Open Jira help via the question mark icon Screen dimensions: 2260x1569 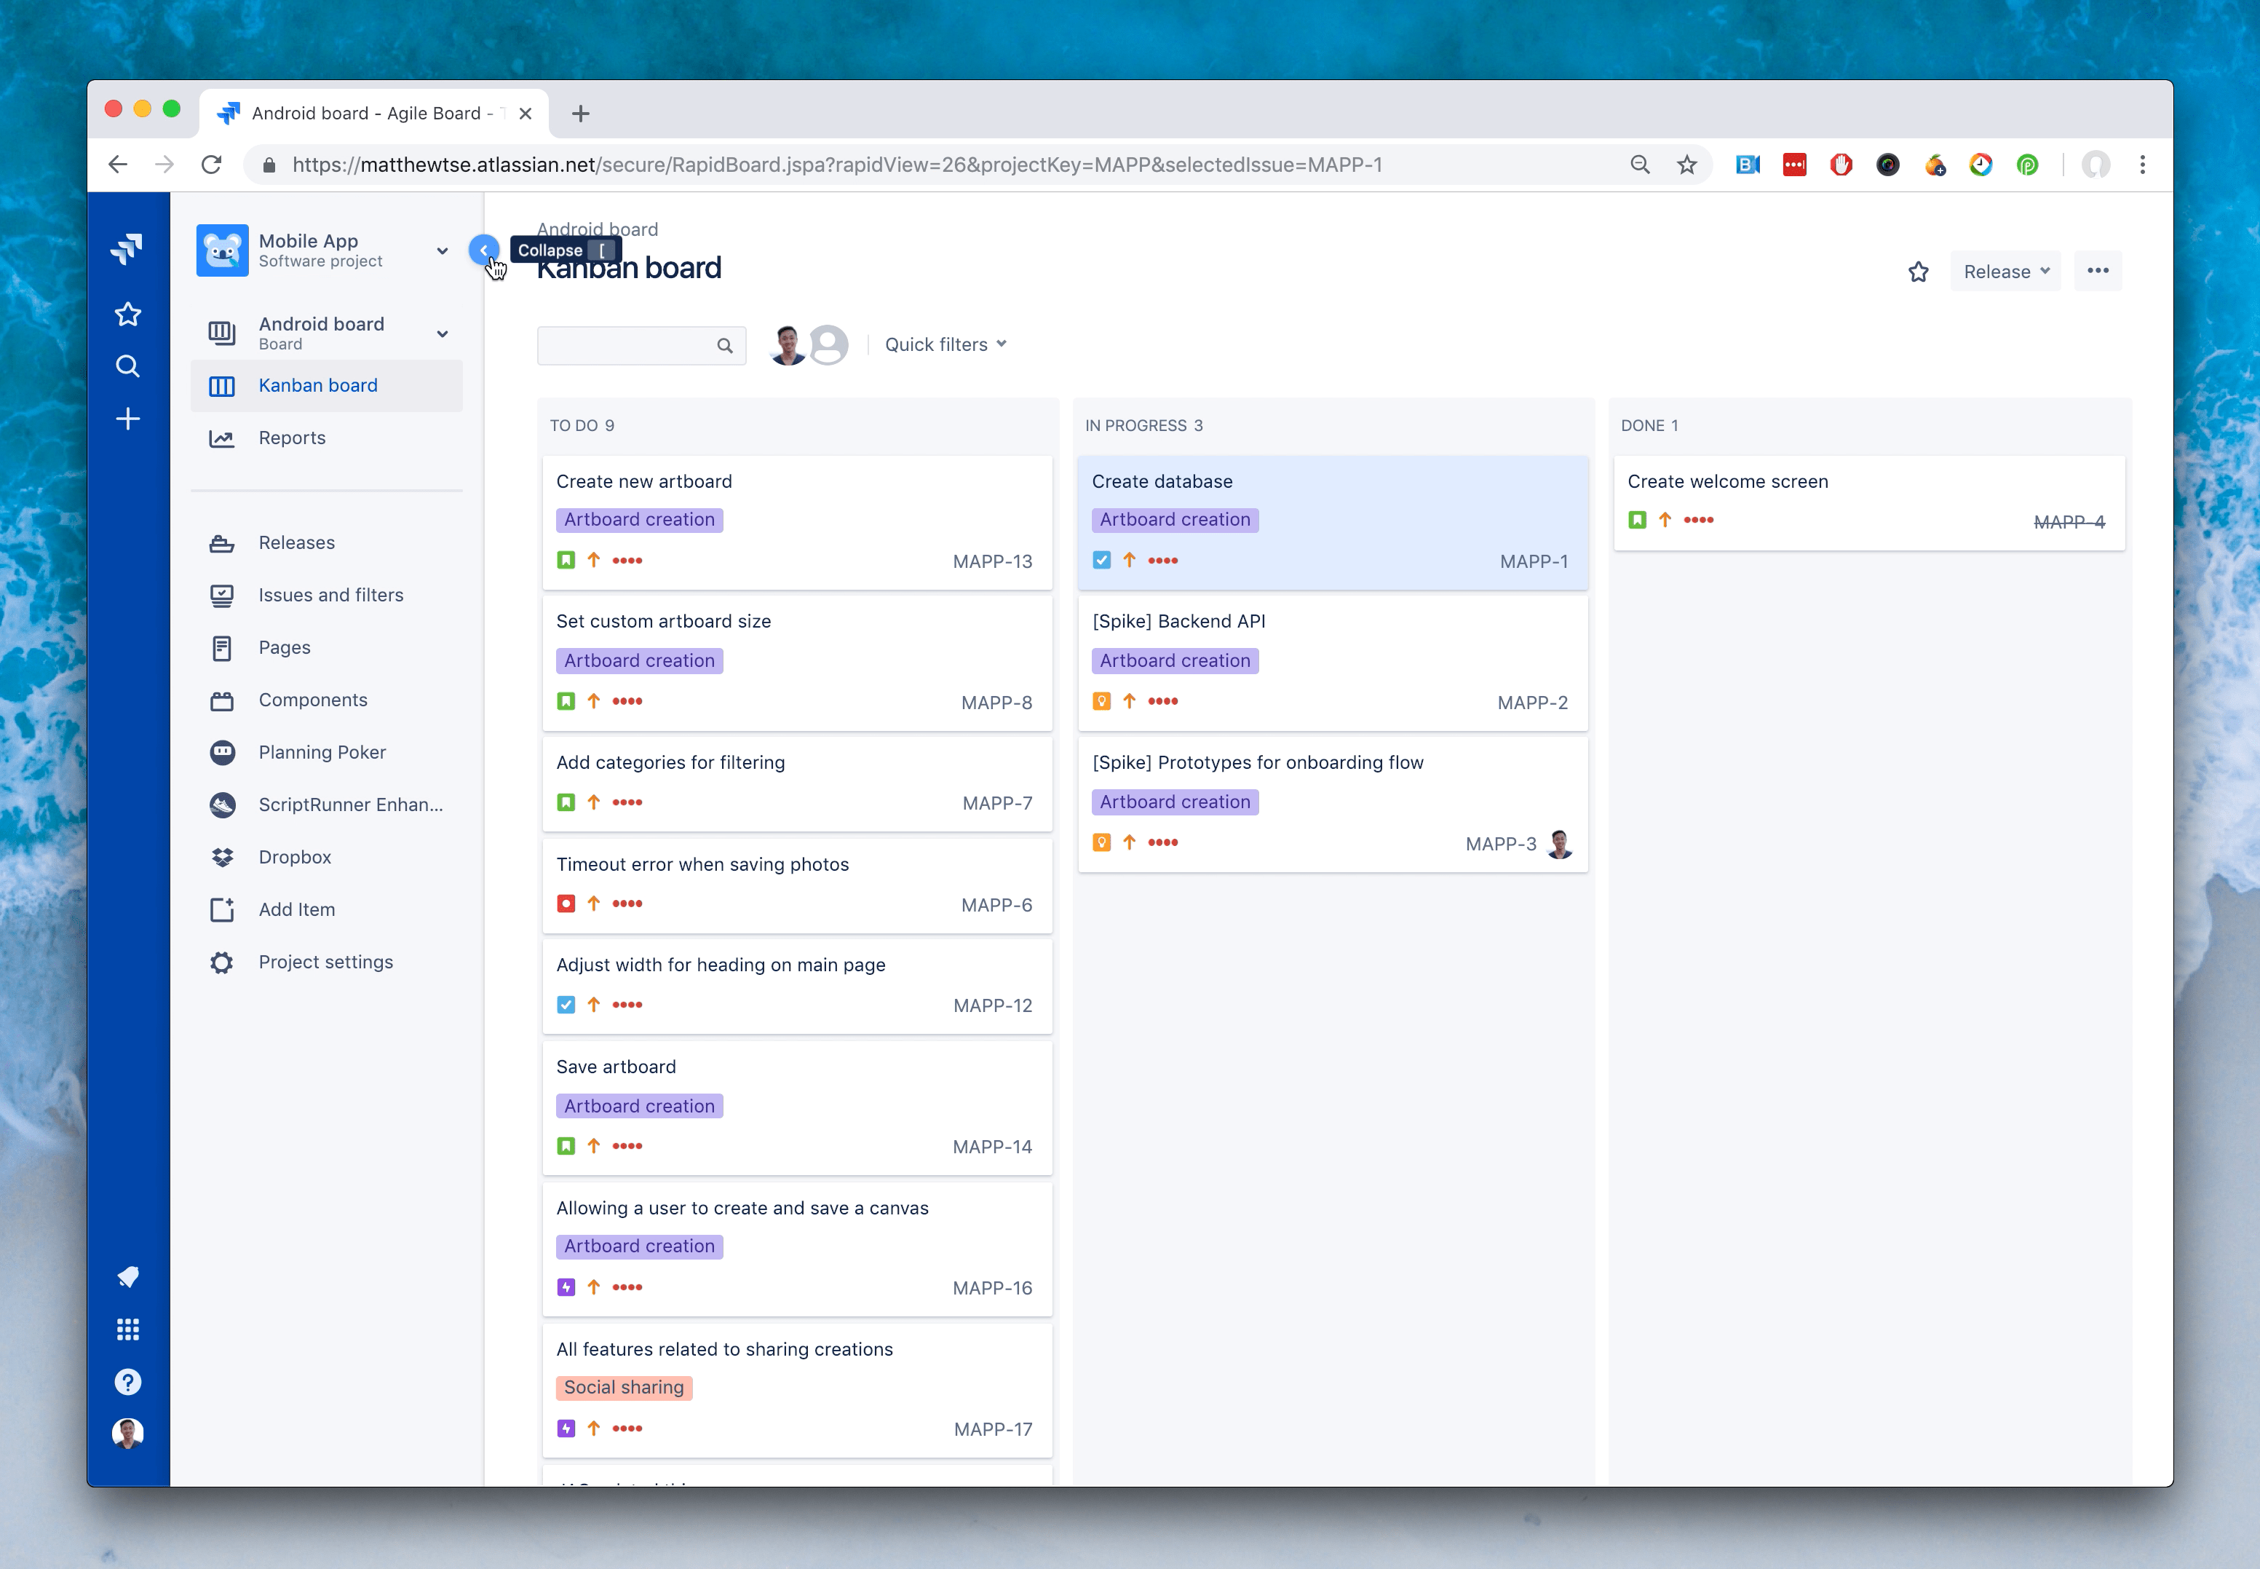pos(129,1381)
